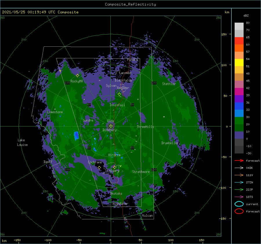
Task: Click the bright green swatch between 30 and 20
Action: pyautogui.click(x=239, y=121)
